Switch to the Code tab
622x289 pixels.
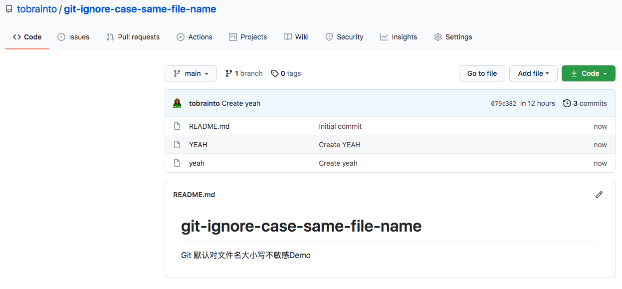(27, 37)
